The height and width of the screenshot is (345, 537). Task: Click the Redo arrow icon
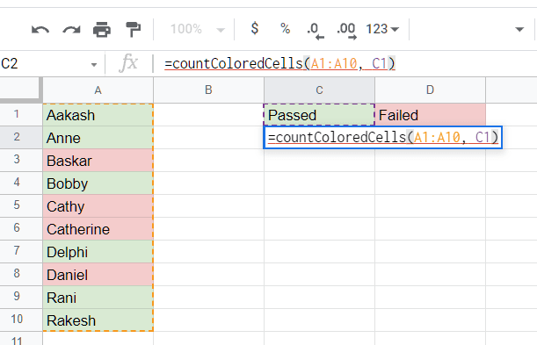[71, 30]
